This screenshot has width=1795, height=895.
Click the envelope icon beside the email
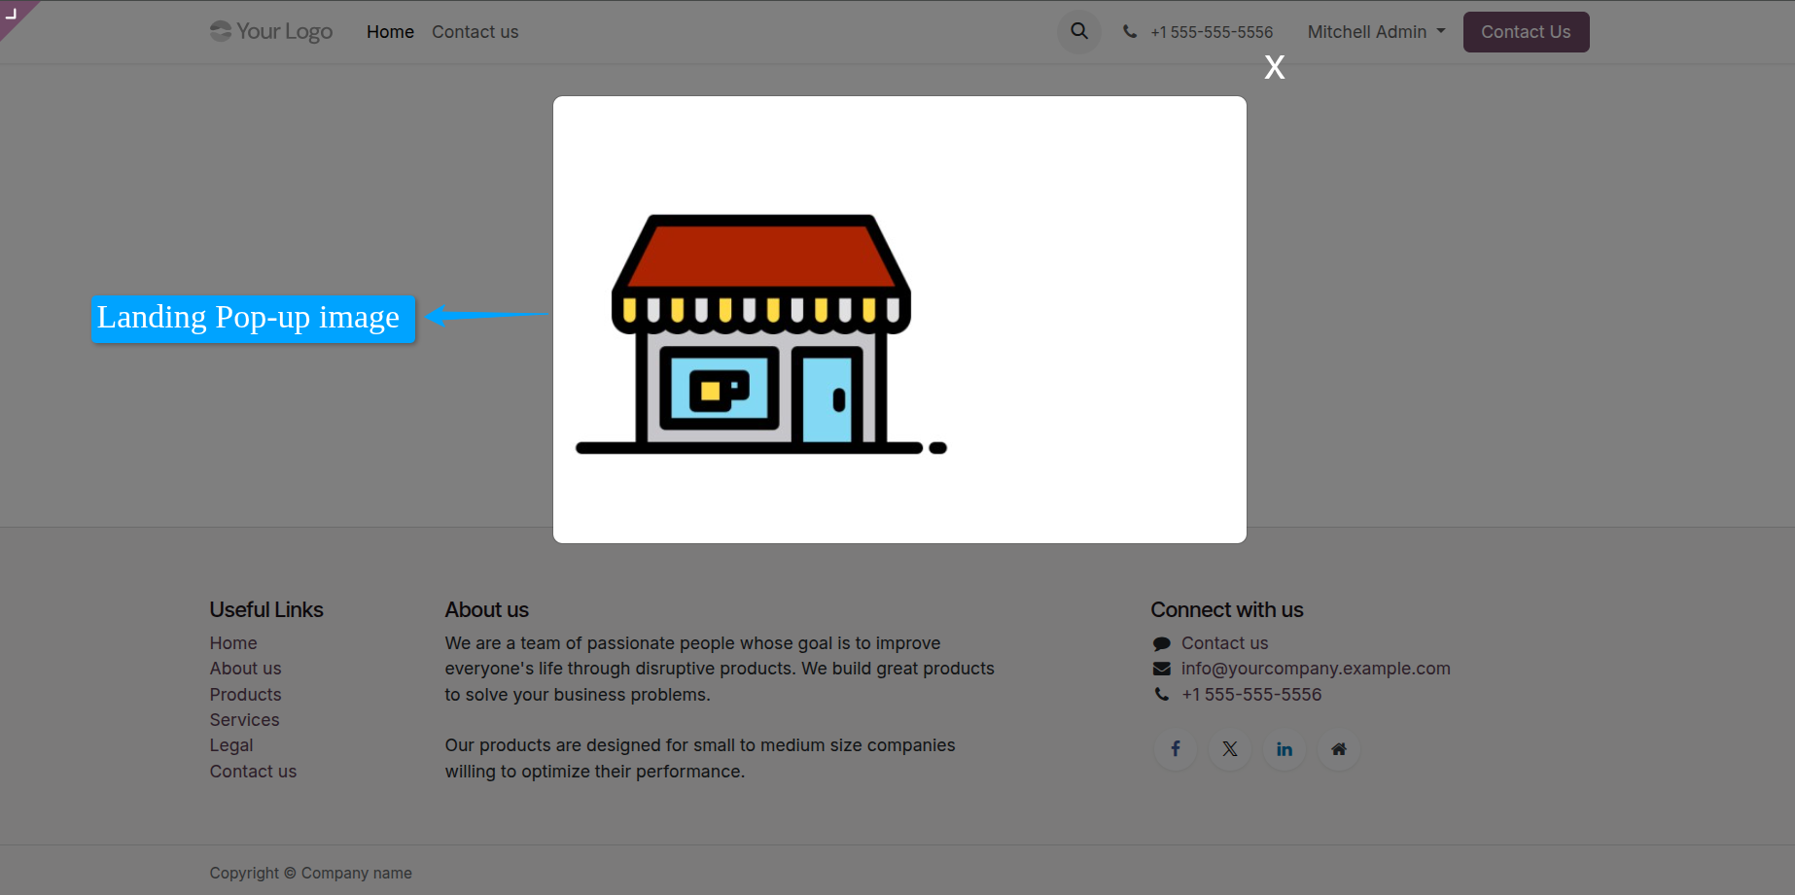(x=1161, y=669)
